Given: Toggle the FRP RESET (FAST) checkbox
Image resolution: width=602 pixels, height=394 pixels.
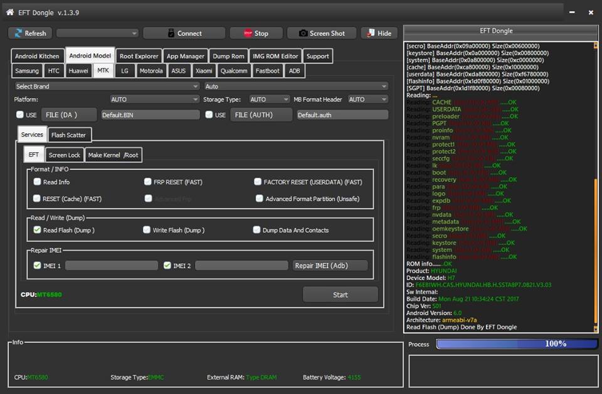Looking at the screenshot, I should [148, 182].
